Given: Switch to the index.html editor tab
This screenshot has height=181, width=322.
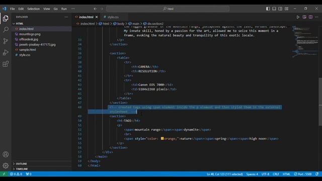Looking at the screenshot, I should point(86,17).
